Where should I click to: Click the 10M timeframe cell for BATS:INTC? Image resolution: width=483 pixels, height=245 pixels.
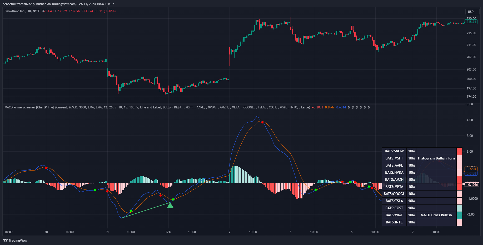click(x=411, y=222)
